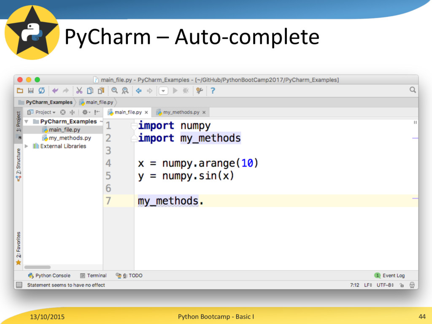
Task: Open the Event Log
Action: pos(389,275)
